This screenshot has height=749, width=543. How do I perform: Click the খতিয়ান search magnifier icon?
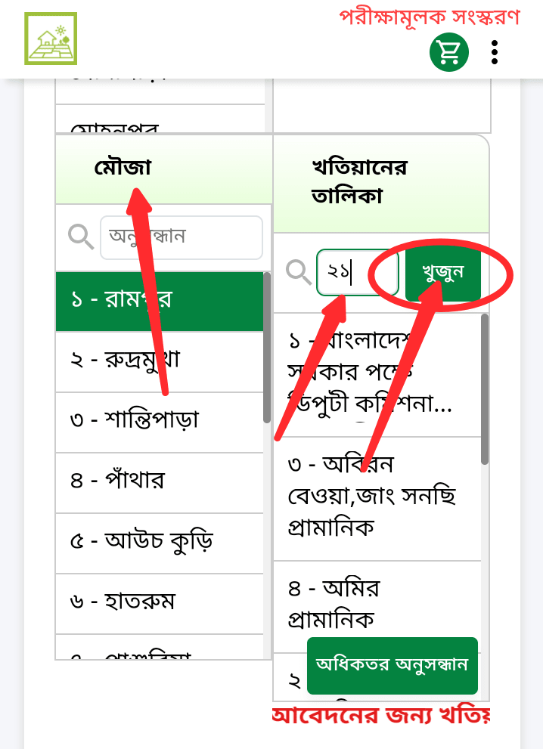299,272
